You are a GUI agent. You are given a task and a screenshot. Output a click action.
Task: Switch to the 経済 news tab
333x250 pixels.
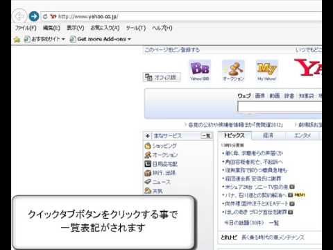point(268,135)
